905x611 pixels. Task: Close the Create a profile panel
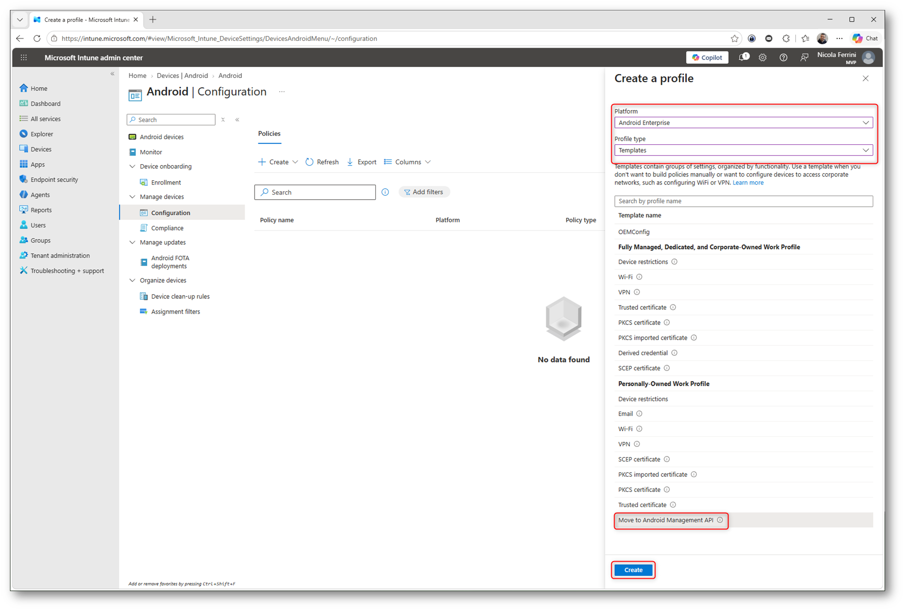coord(865,79)
